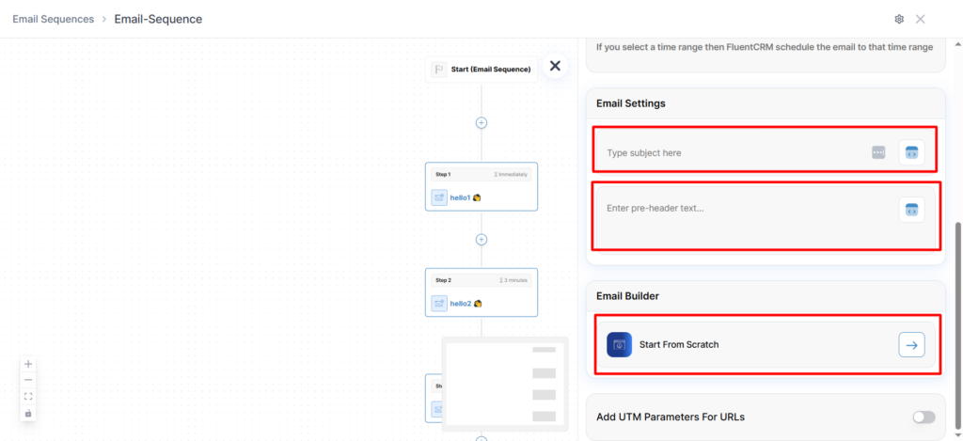This screenshot has height=441, width=963.
Task: Add a step between Step 1 and Step 2
Action: click(481, 240)
